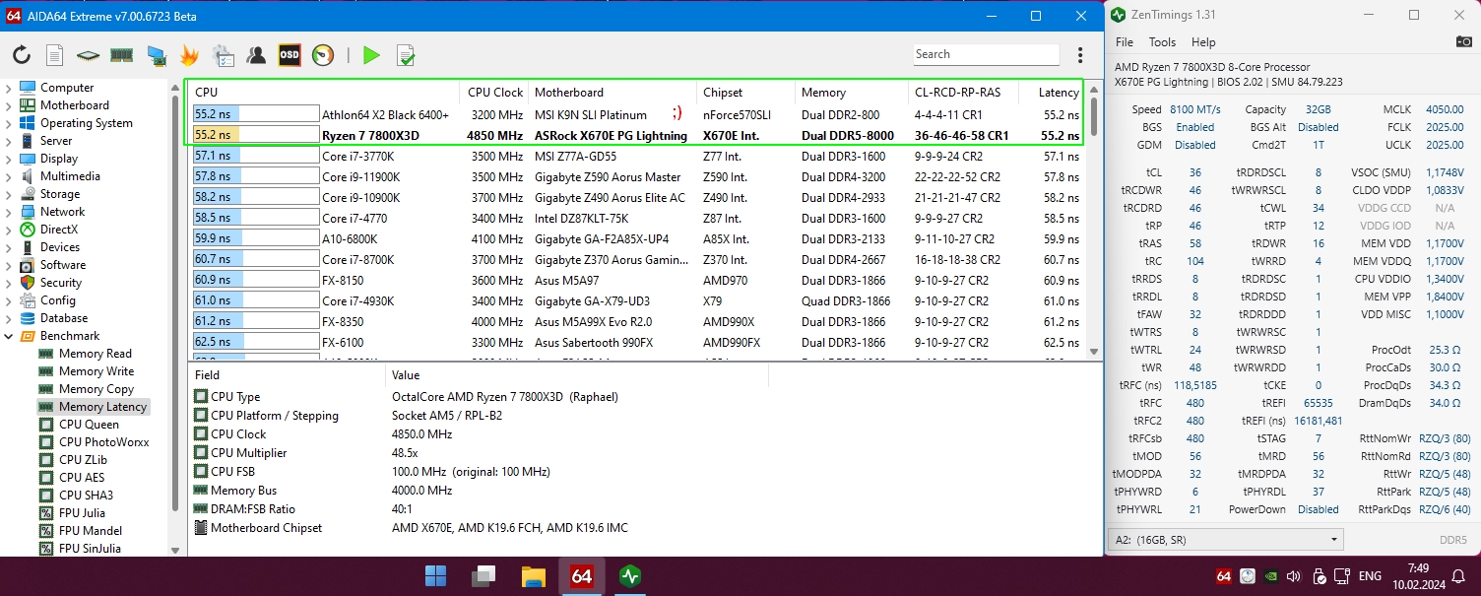Click the gauge sensor icon in toolbar
This screenshot has height=596, width=1481.
click(x=323, y=55)
